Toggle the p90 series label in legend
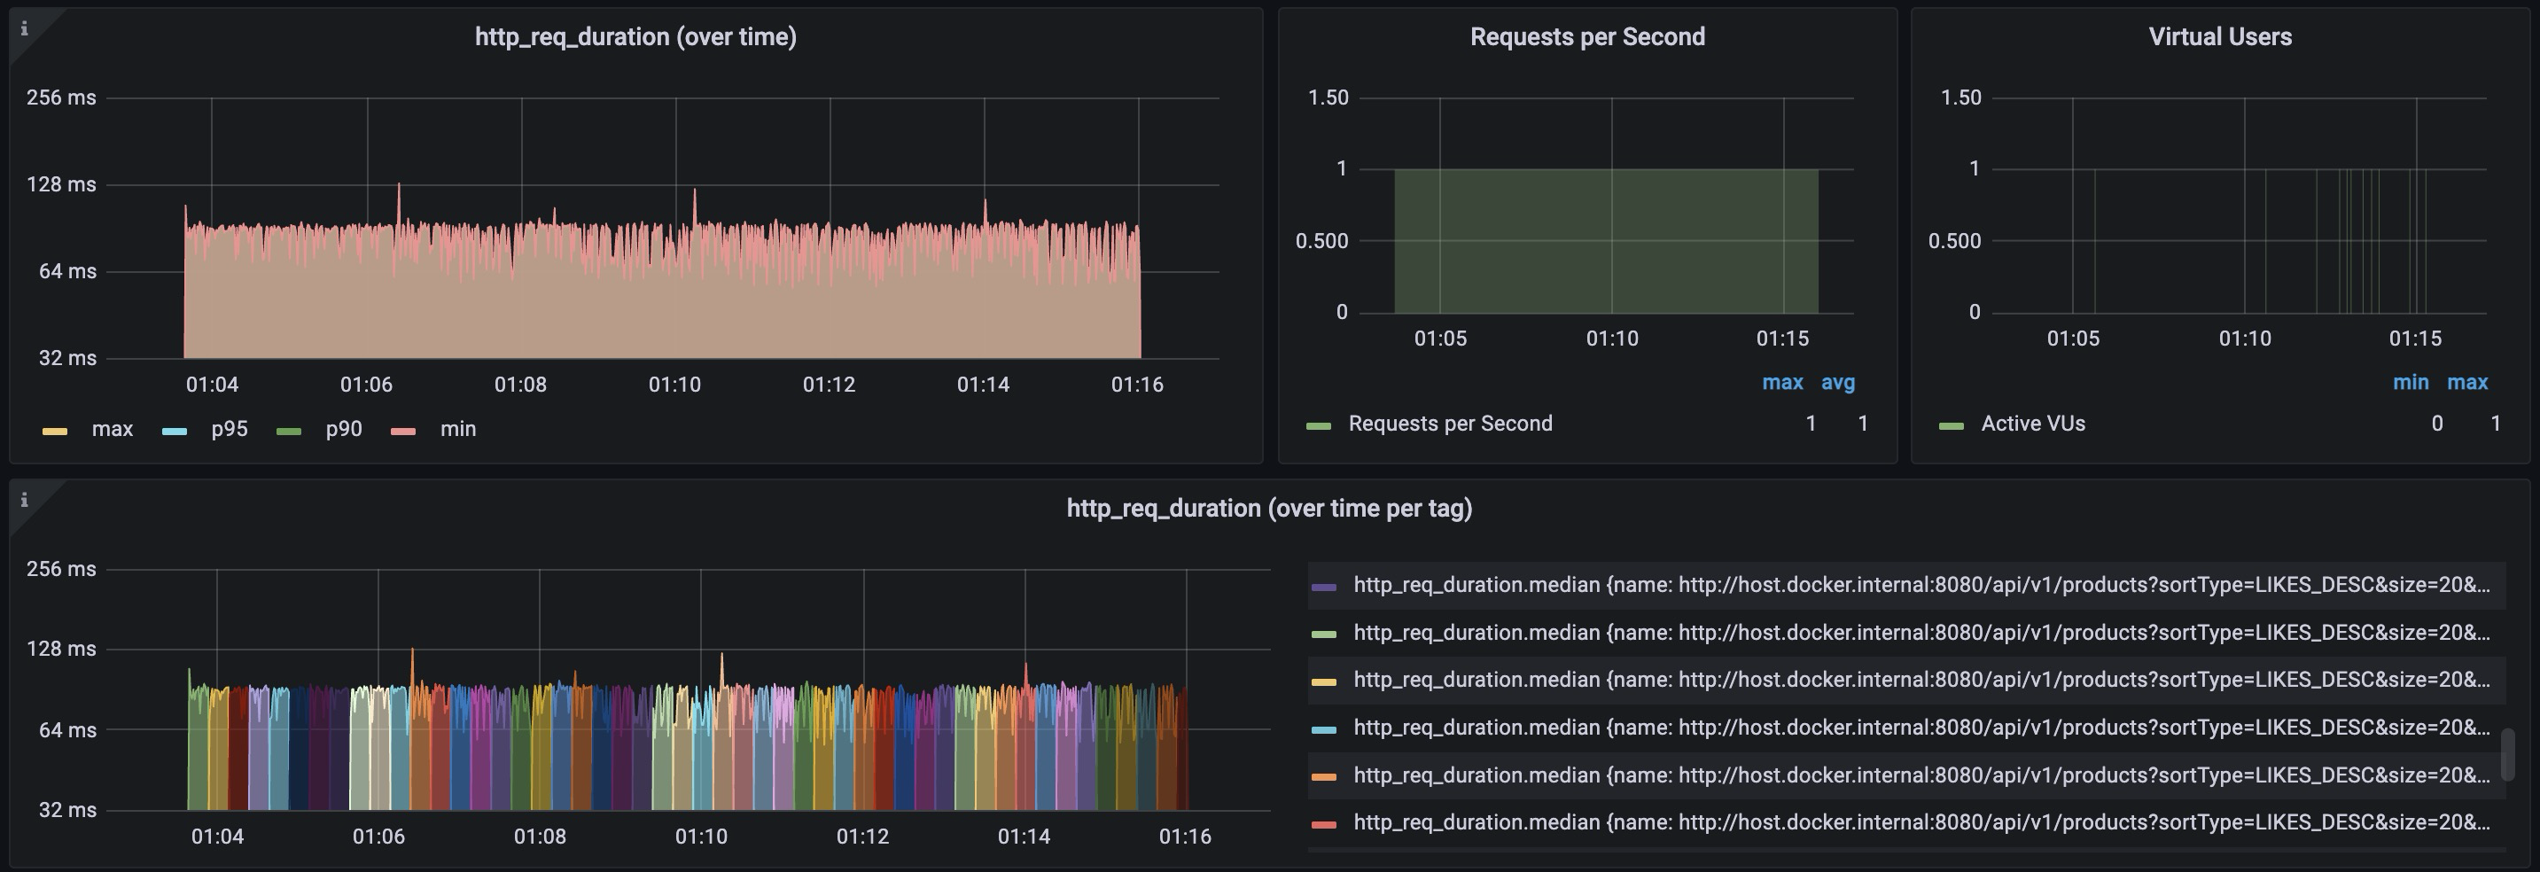Screen dimensions: 2540x872 click(x=343, y=429)
